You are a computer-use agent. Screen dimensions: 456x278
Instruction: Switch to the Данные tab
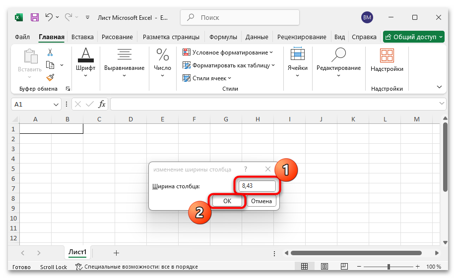coord(257,37)
